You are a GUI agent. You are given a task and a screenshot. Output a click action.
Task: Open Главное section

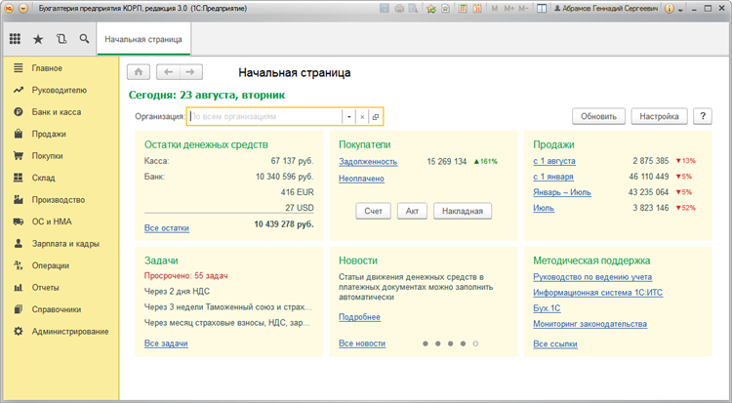click(x=47, y=68)
